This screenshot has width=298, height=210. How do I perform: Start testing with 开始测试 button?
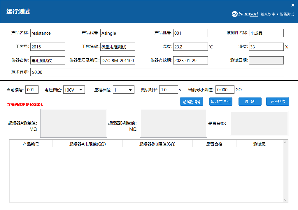click(277, 101)
